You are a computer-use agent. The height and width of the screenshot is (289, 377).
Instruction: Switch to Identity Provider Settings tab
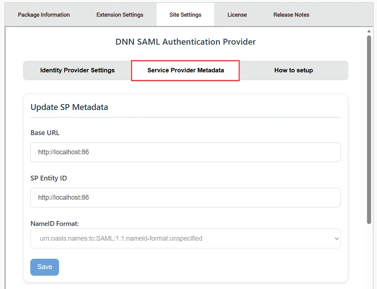coord(78,70)
